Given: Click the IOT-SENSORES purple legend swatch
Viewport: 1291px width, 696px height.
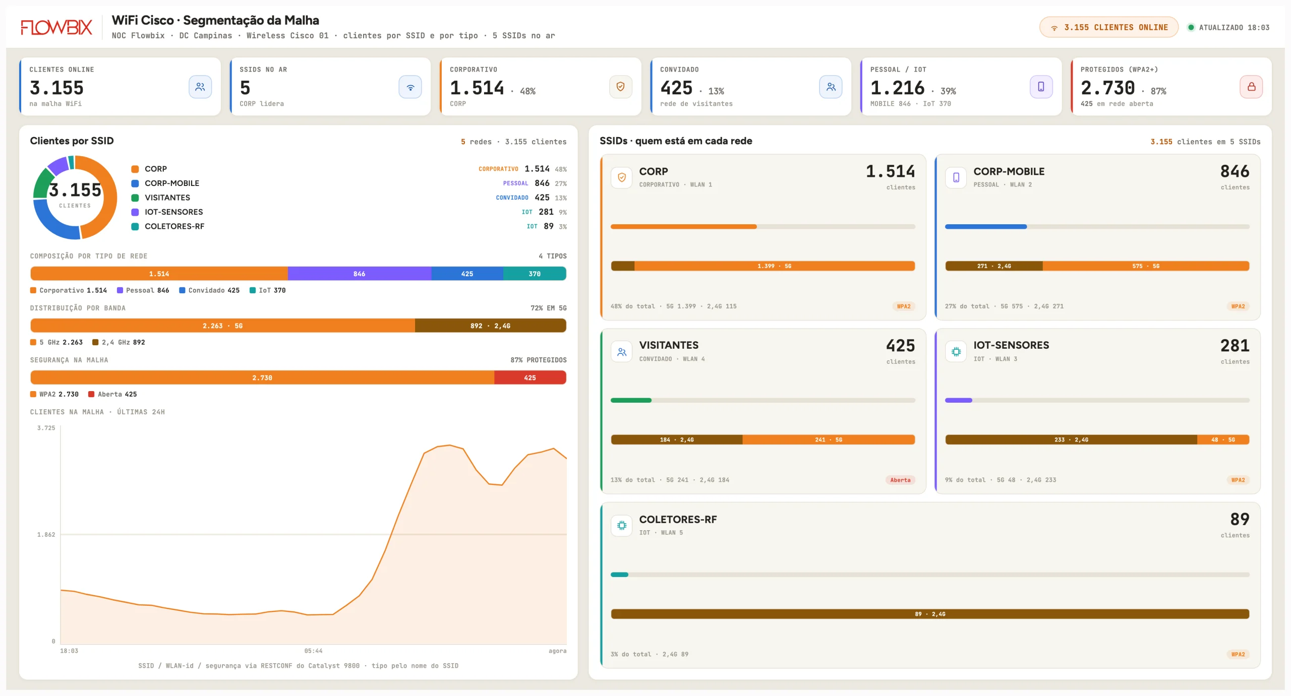Looking at the screenshot, I should pos(135,212).
